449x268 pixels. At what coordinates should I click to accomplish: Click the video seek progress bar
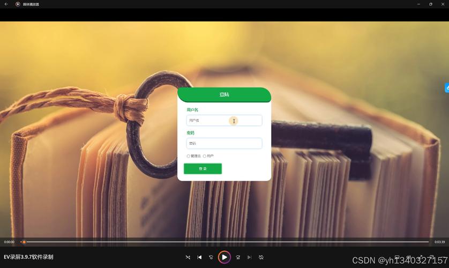click(225, 242)
